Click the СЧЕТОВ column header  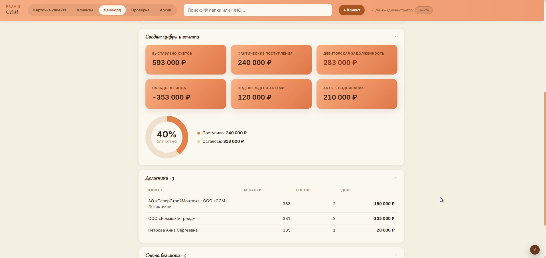pyautogui.click(x=303, y=190)
